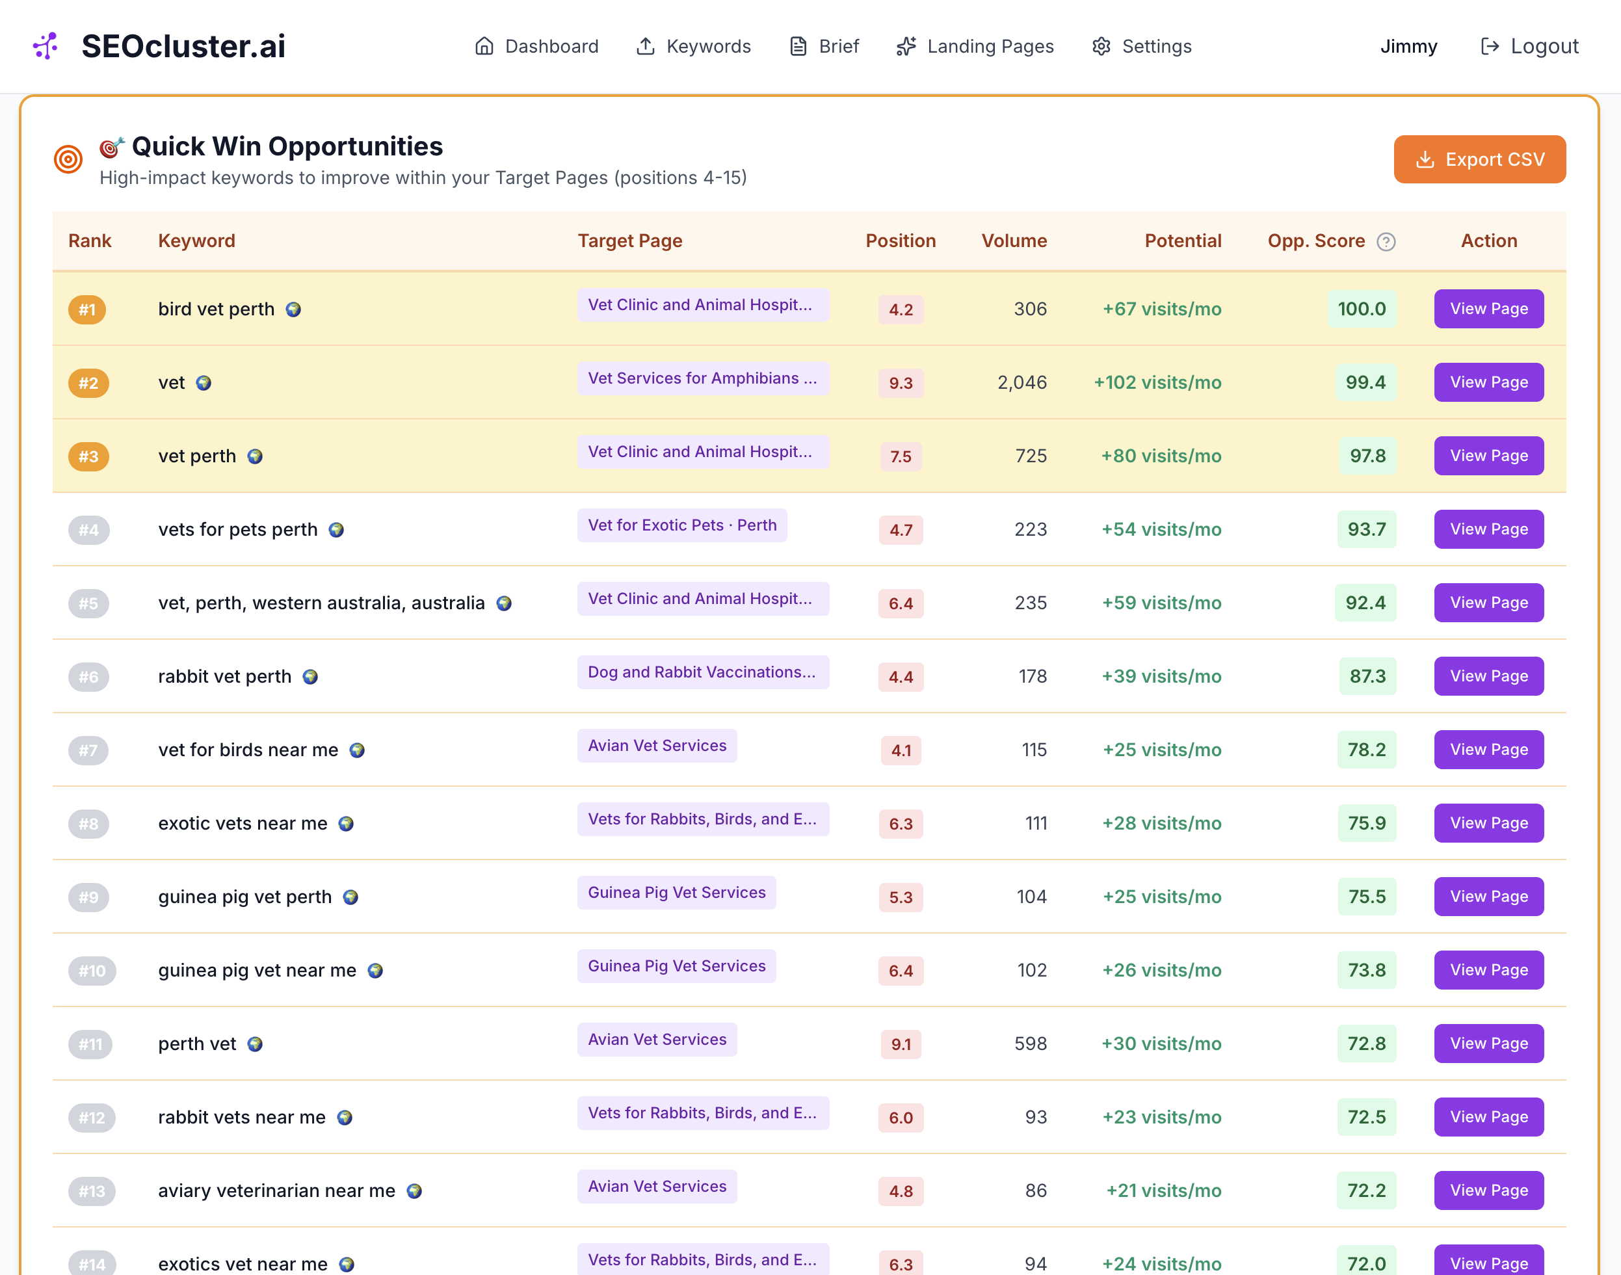Click the upload icon next to Keywords
This screenshot has width=1621, height=1275.
pos(646,46)
